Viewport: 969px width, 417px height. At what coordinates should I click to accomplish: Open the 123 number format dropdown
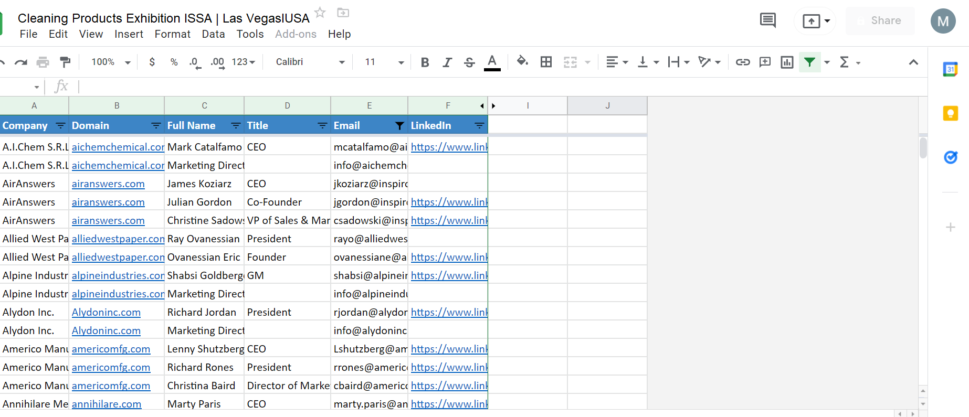(244, 62)
